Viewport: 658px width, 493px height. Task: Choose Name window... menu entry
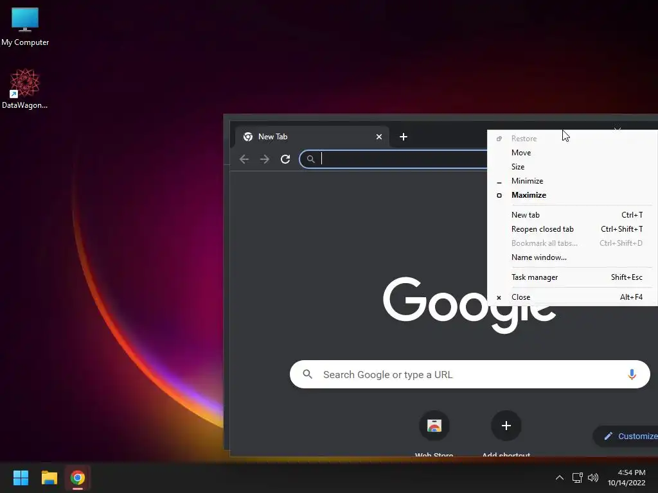click(572, 257)
